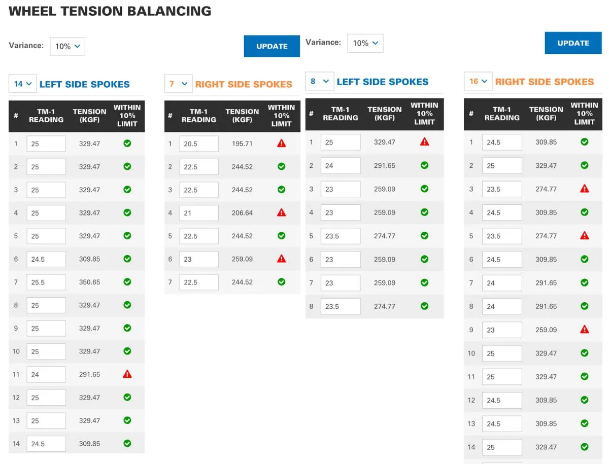Click green check in 7-spoke table row 2
This screenshot has width=609, height=464.
tap(282, 166)
